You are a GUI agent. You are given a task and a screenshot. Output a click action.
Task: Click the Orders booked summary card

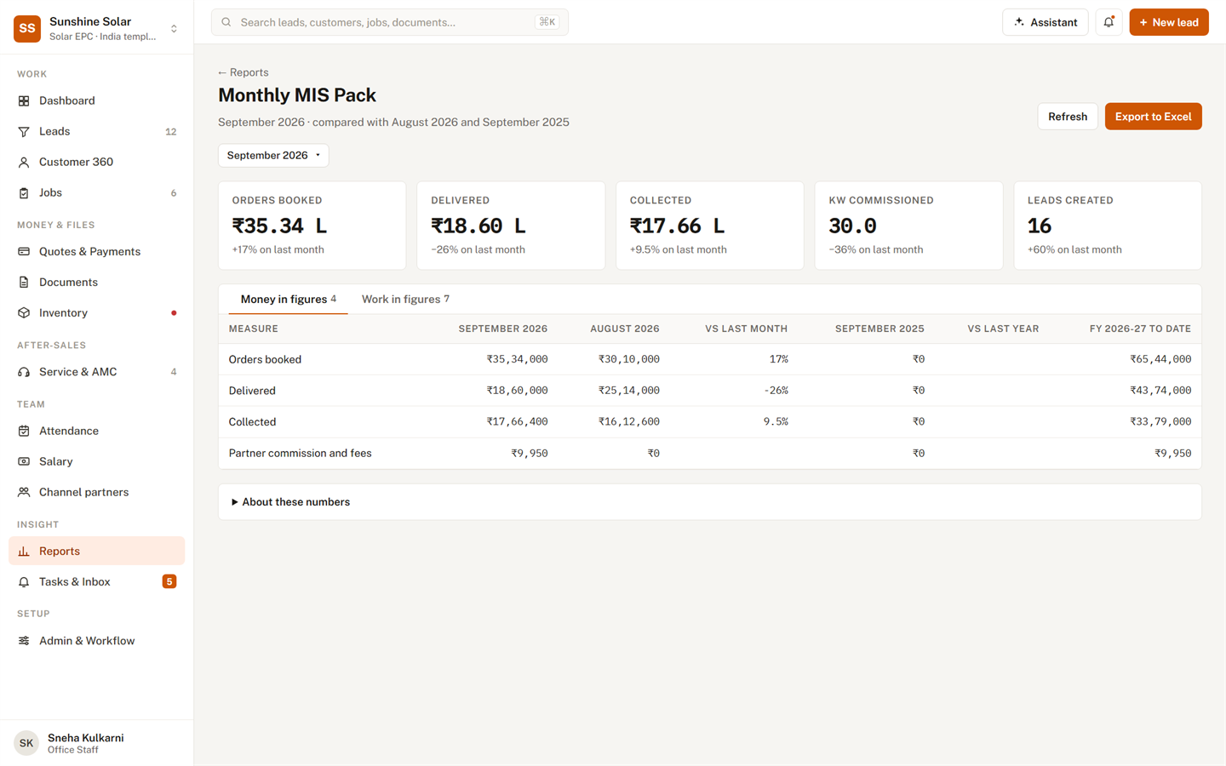pyautogui.click(x=312, y=226)
